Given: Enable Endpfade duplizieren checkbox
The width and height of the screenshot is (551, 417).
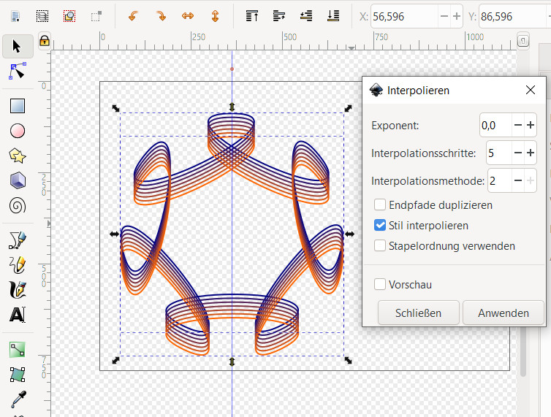Looking at the screenshot, I should pyautogui.click(x=380, y=205).
